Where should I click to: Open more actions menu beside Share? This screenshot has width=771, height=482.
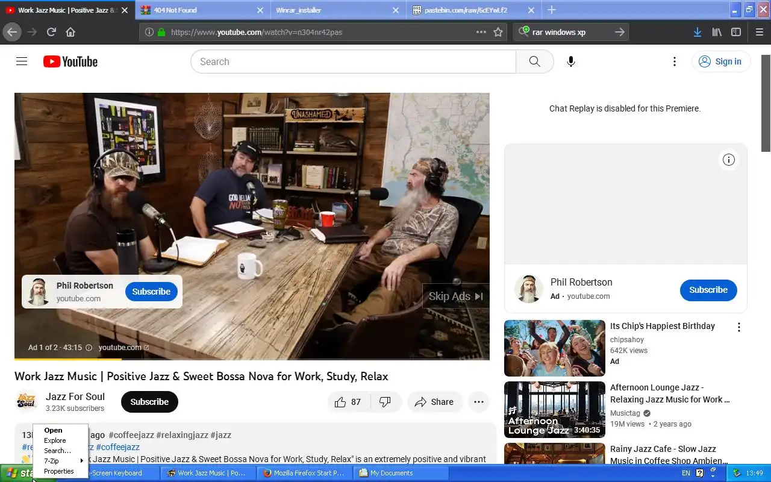click(479, 402)
